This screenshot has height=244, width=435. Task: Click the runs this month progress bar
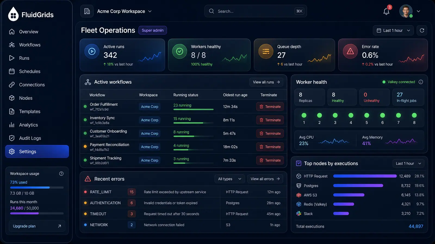coord(37,213)
